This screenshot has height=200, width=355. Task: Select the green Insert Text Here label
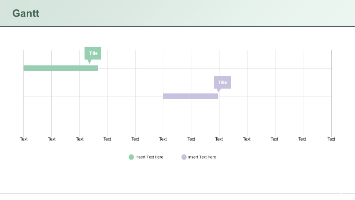[150, 157]
